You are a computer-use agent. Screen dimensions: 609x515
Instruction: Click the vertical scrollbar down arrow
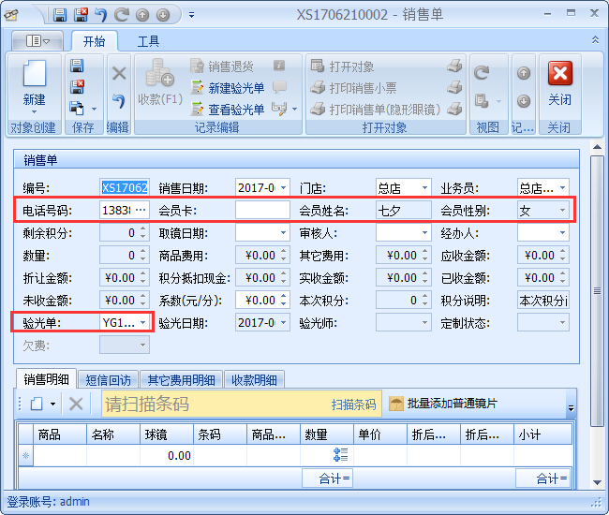click(597, 482)
